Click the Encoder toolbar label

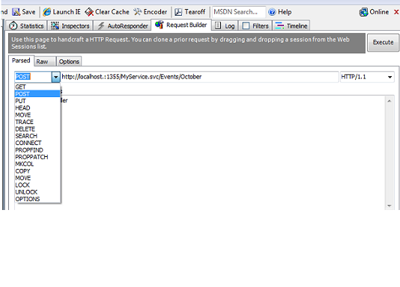(155, 12)
